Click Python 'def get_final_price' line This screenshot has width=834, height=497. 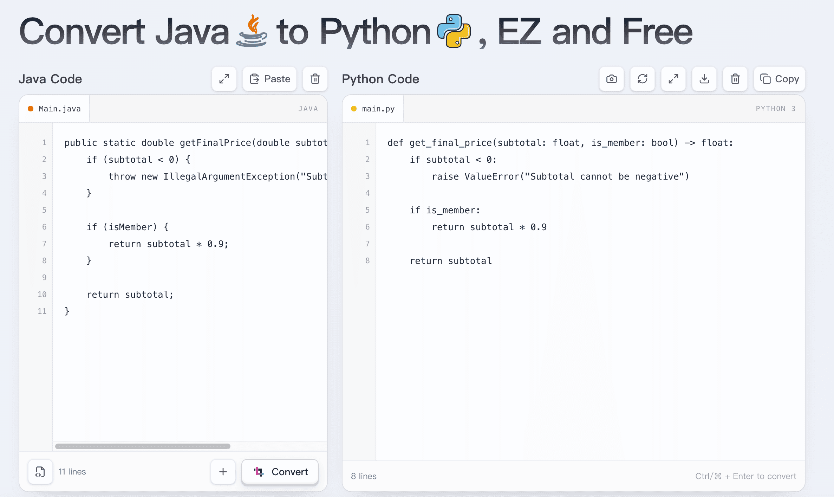pos(560,143)
